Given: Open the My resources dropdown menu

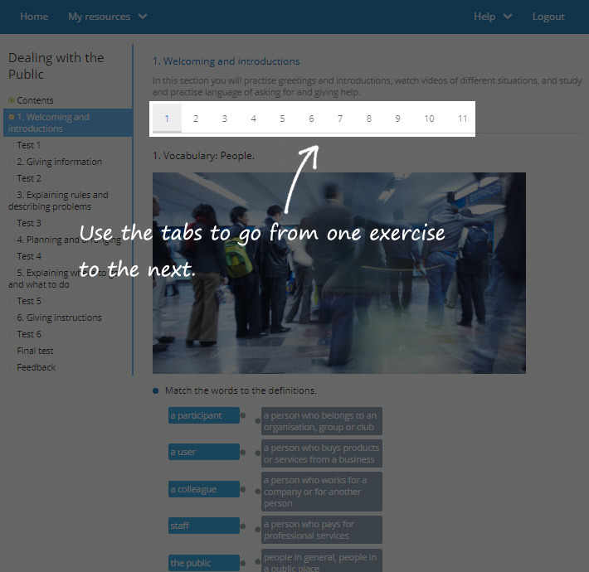Looking at the screenshot, I should coord(107,17).
